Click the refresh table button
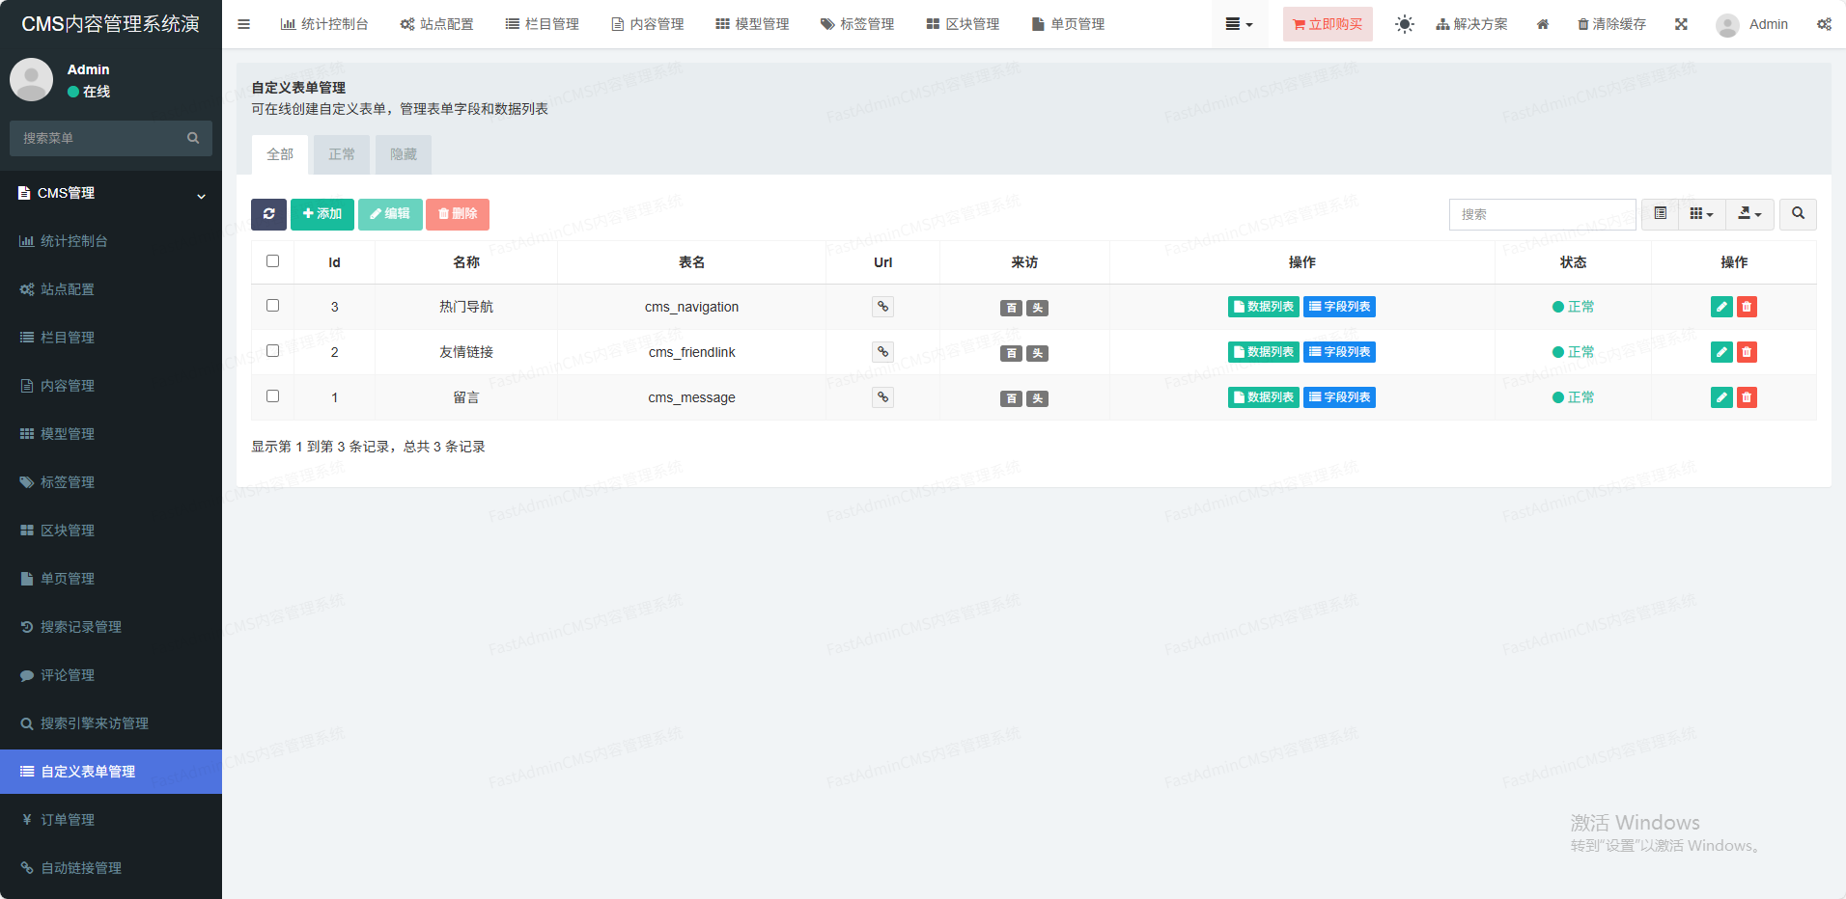The width and height of the screenshot is (1846, 899). pyautogui.click(x=268, y=214)
